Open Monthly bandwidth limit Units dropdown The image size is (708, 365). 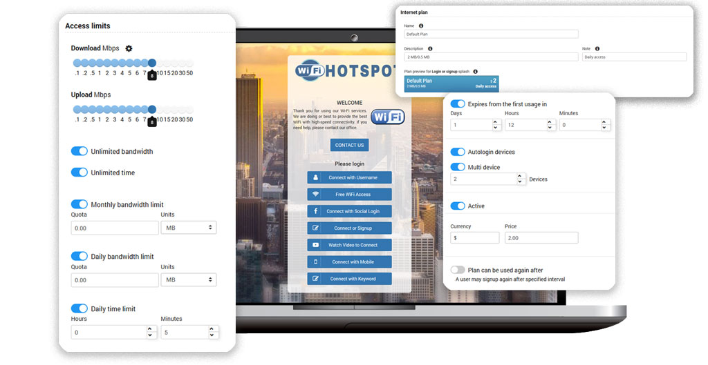tap(188, 228)
